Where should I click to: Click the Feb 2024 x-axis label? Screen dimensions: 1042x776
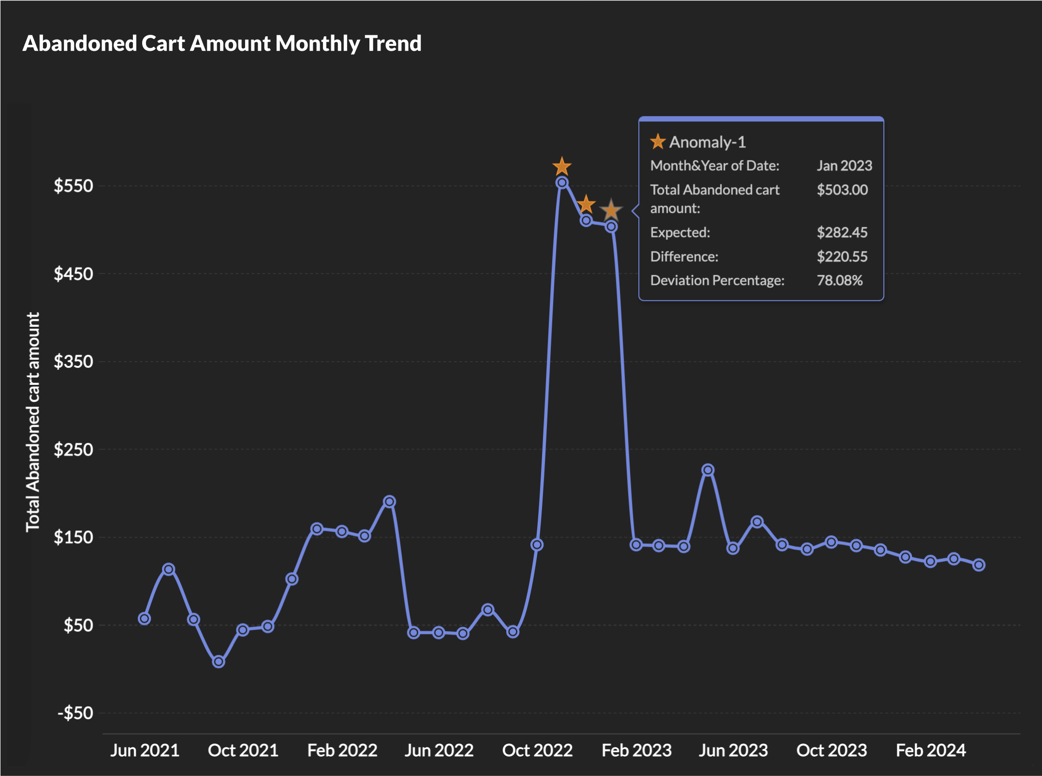(930, 750)
